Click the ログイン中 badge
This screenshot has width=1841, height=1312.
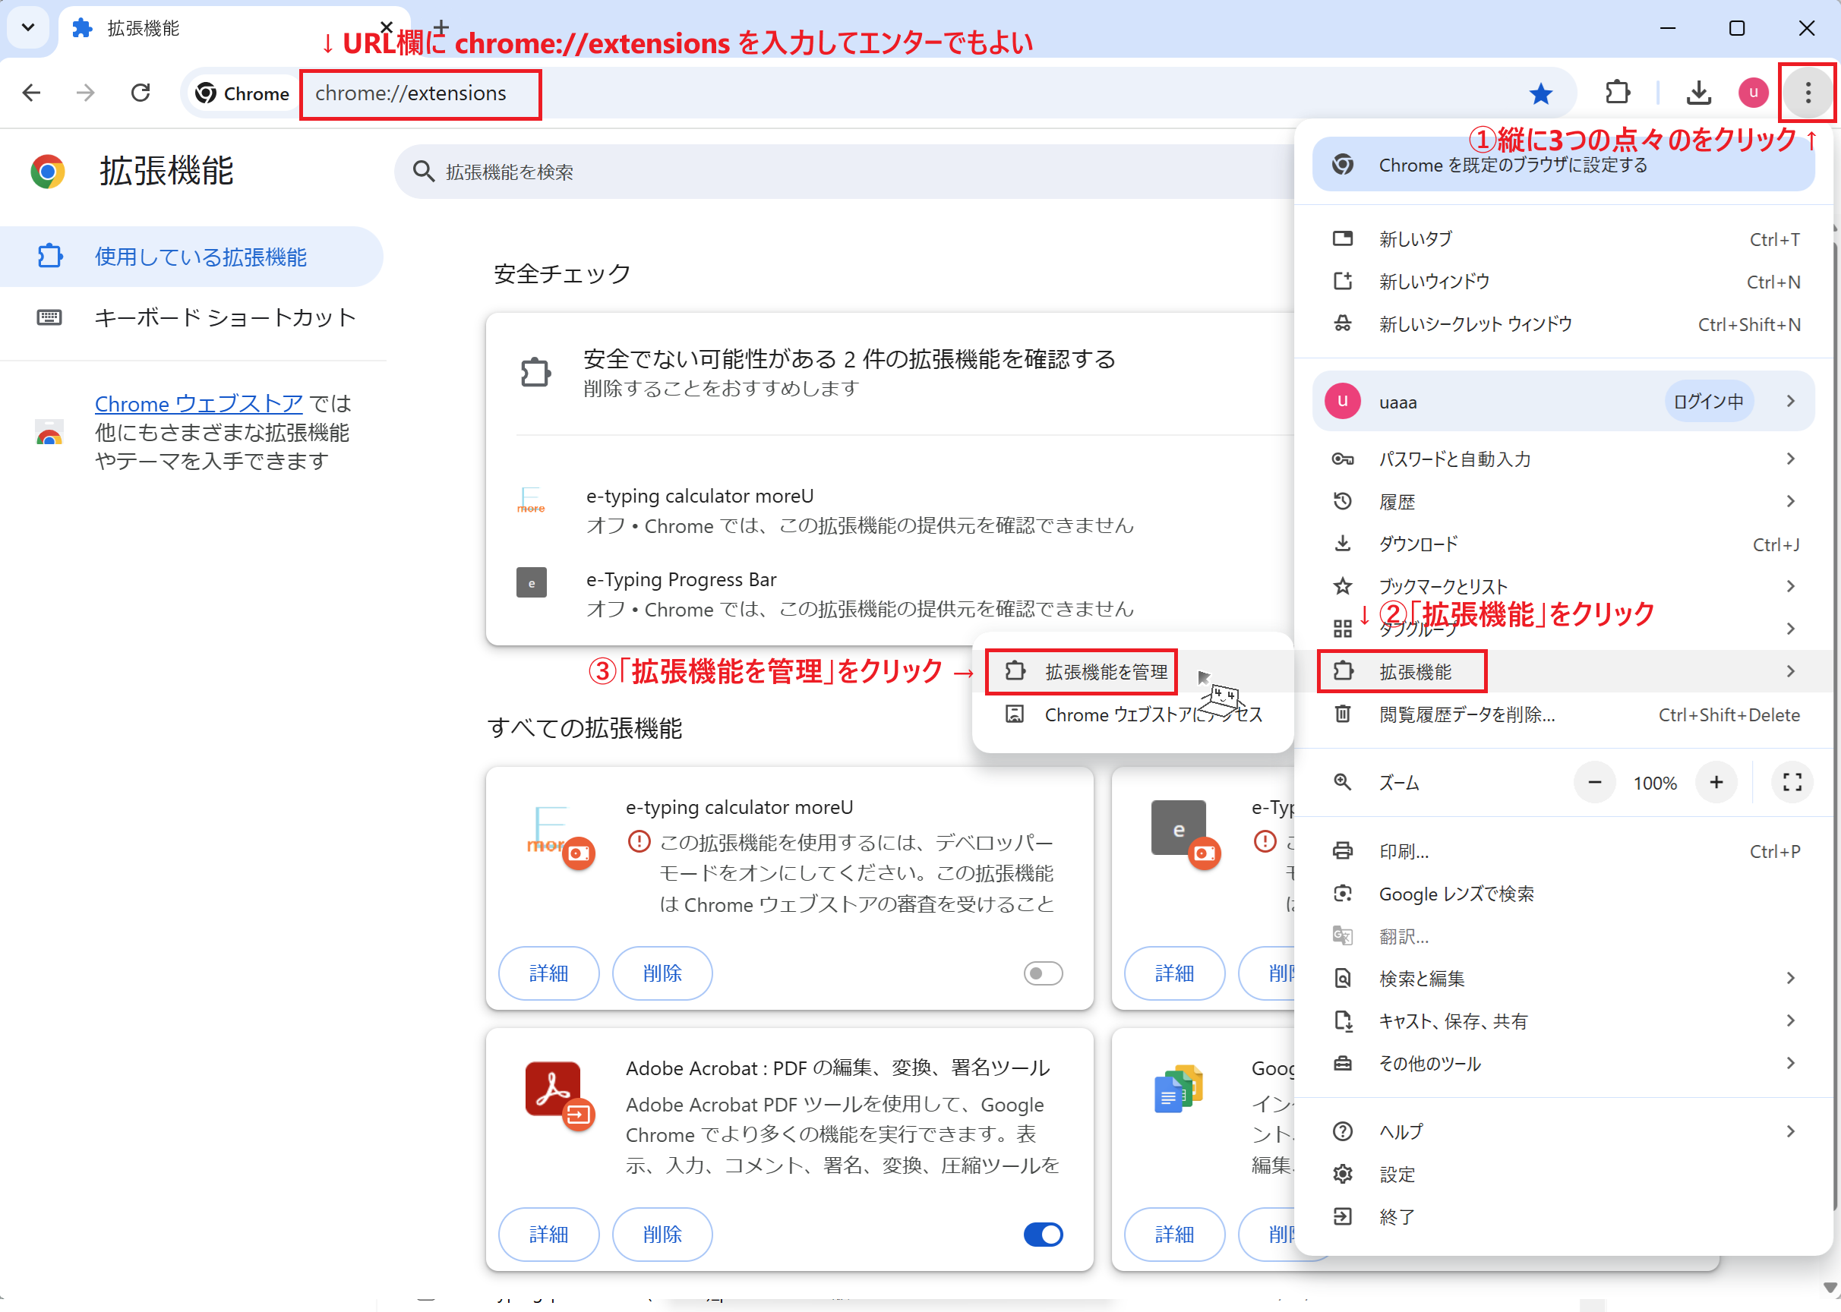tap(1708, 402)
